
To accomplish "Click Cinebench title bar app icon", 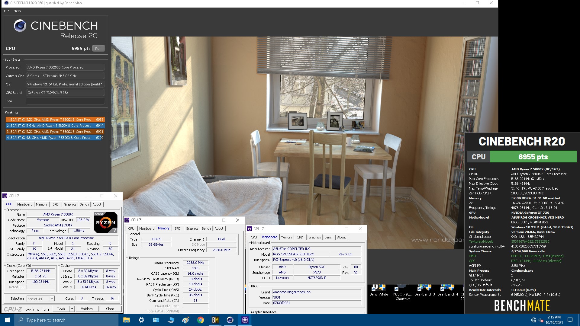I will [6, 3].
